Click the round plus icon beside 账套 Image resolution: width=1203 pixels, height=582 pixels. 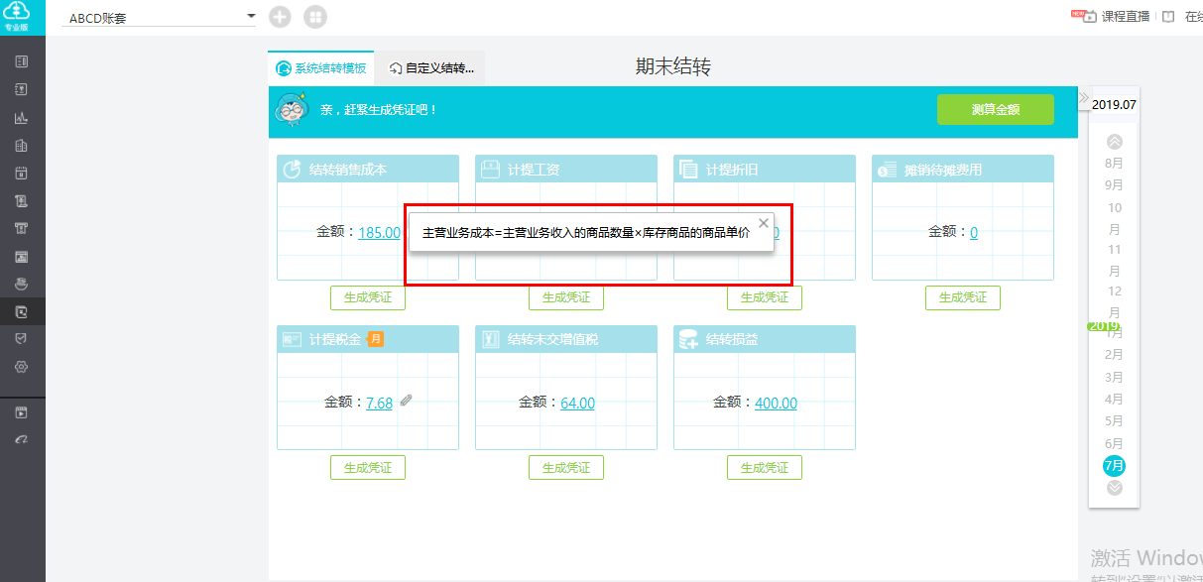click(281, 17)
